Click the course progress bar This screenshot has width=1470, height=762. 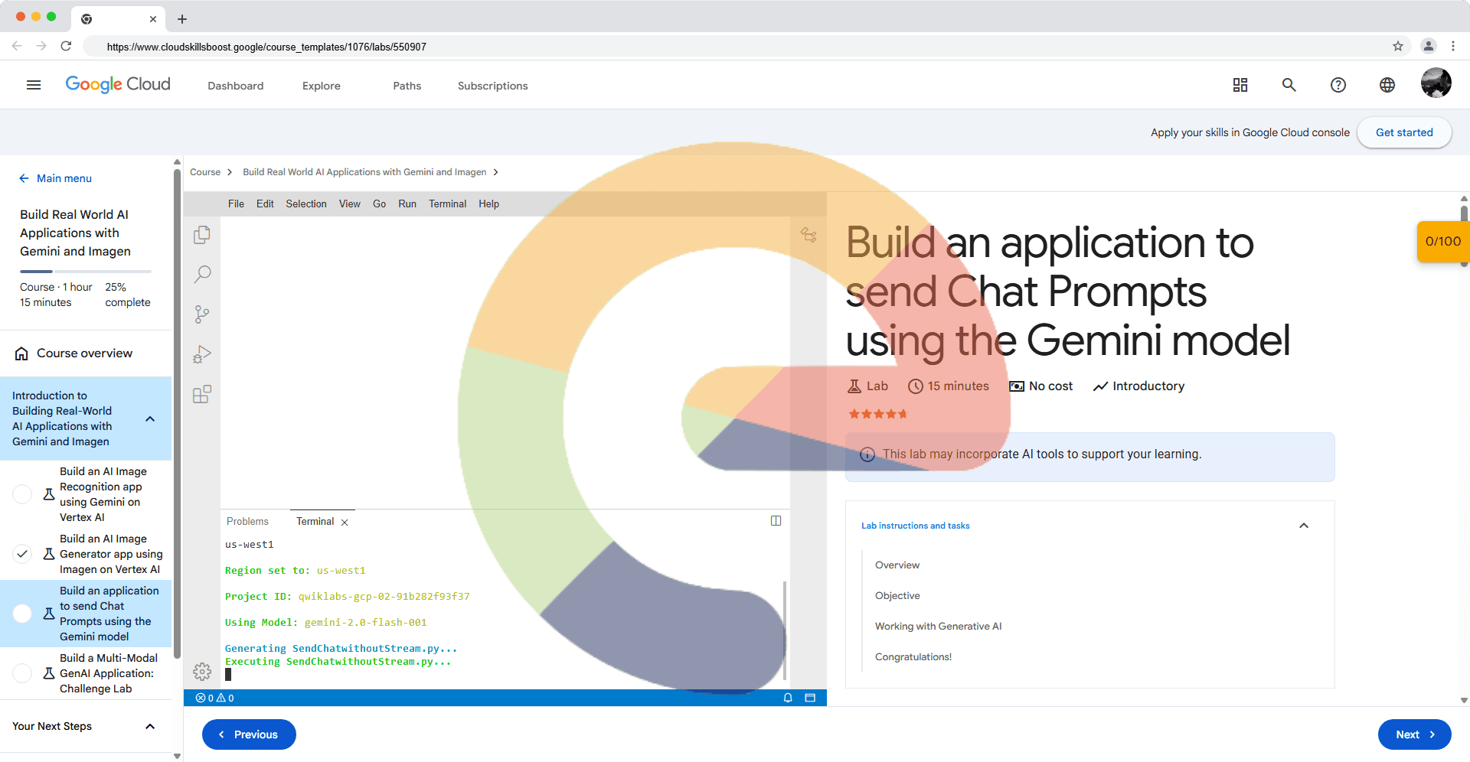pyautogui.click(x=86, y=272)
